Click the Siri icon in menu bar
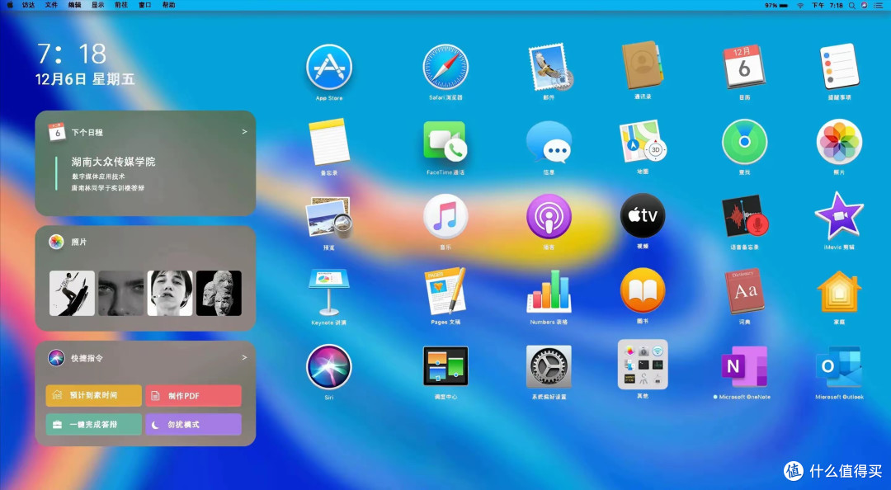The width and height of the screenshot is (891, 490). pyautogui.click(x=865, y=5)
